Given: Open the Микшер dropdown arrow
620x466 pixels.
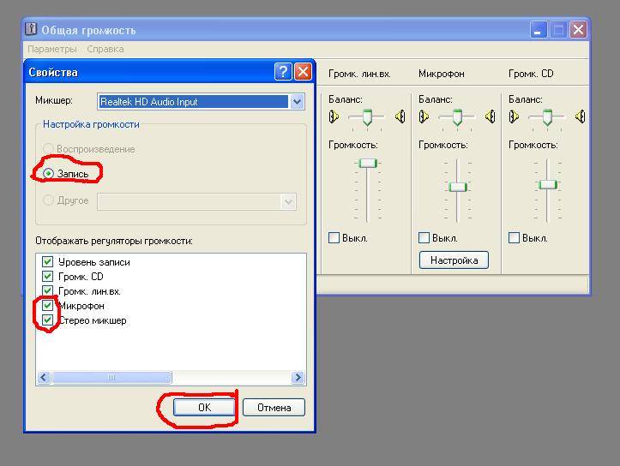Looking at the screenshot, I should pos(297,101).
